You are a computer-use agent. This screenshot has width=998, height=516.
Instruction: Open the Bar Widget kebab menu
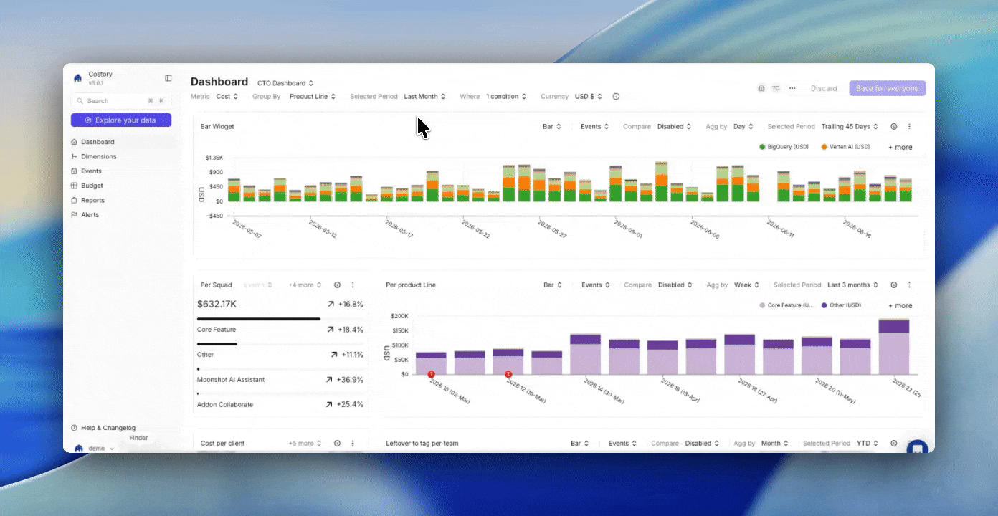[909, 126]
